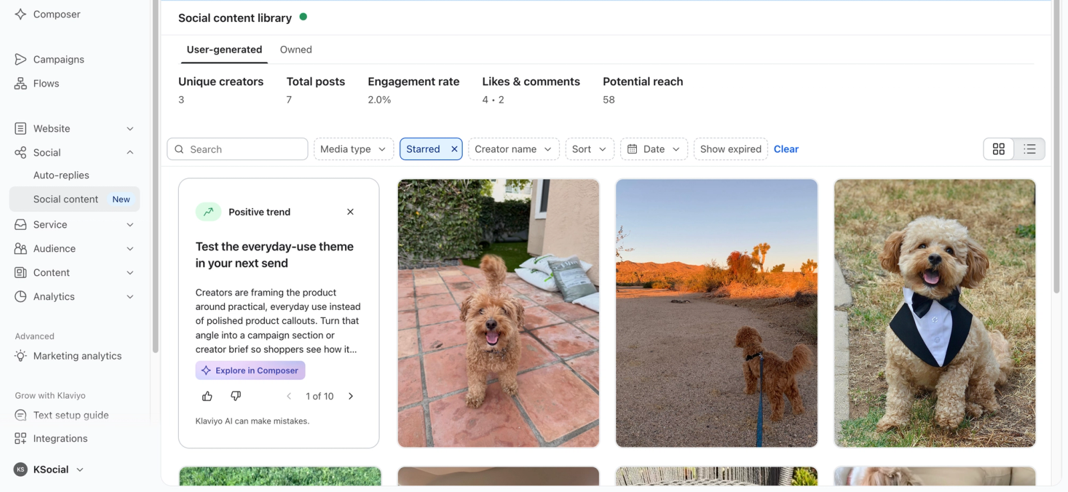The image size is (1068, 492).
Task: Click the Audience people icon
Action: coord(21,249)
